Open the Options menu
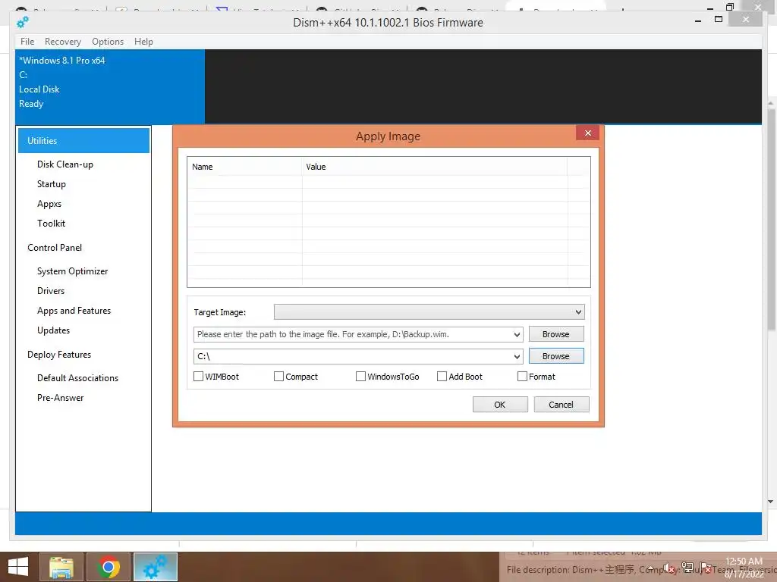 [x=108, y=42]
